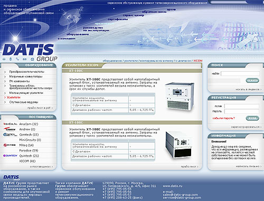The width and height of the screenshot is (264, 201).
Task: Open the о компании navigation item
Action: (67, 39)
